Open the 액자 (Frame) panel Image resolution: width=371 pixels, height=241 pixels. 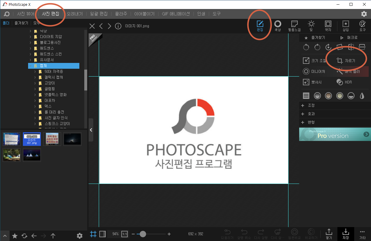(328, 26)
